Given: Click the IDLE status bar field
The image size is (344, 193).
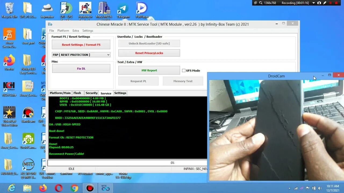Looking at the screenshot, I should tap(71, 169).
